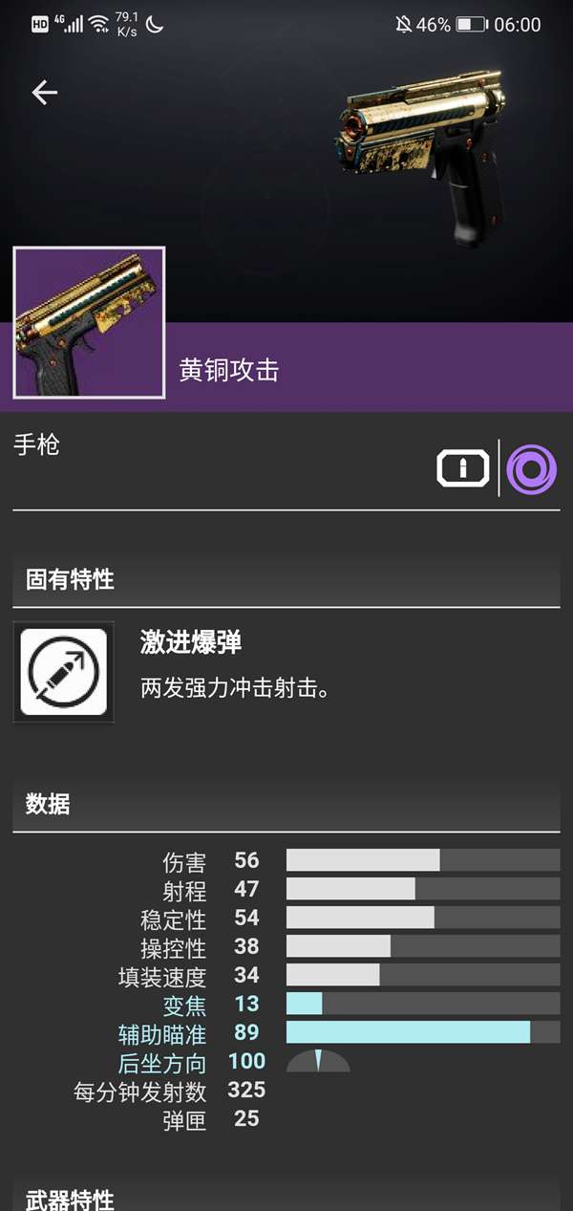
Task: Tap the 伤害 stat bar
Action: coord(423,860)
